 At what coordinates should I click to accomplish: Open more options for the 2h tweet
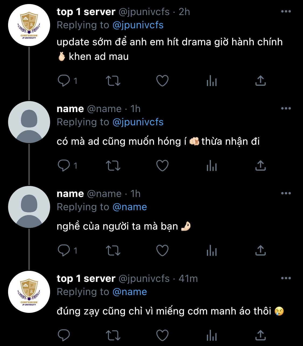pos(286,11)
